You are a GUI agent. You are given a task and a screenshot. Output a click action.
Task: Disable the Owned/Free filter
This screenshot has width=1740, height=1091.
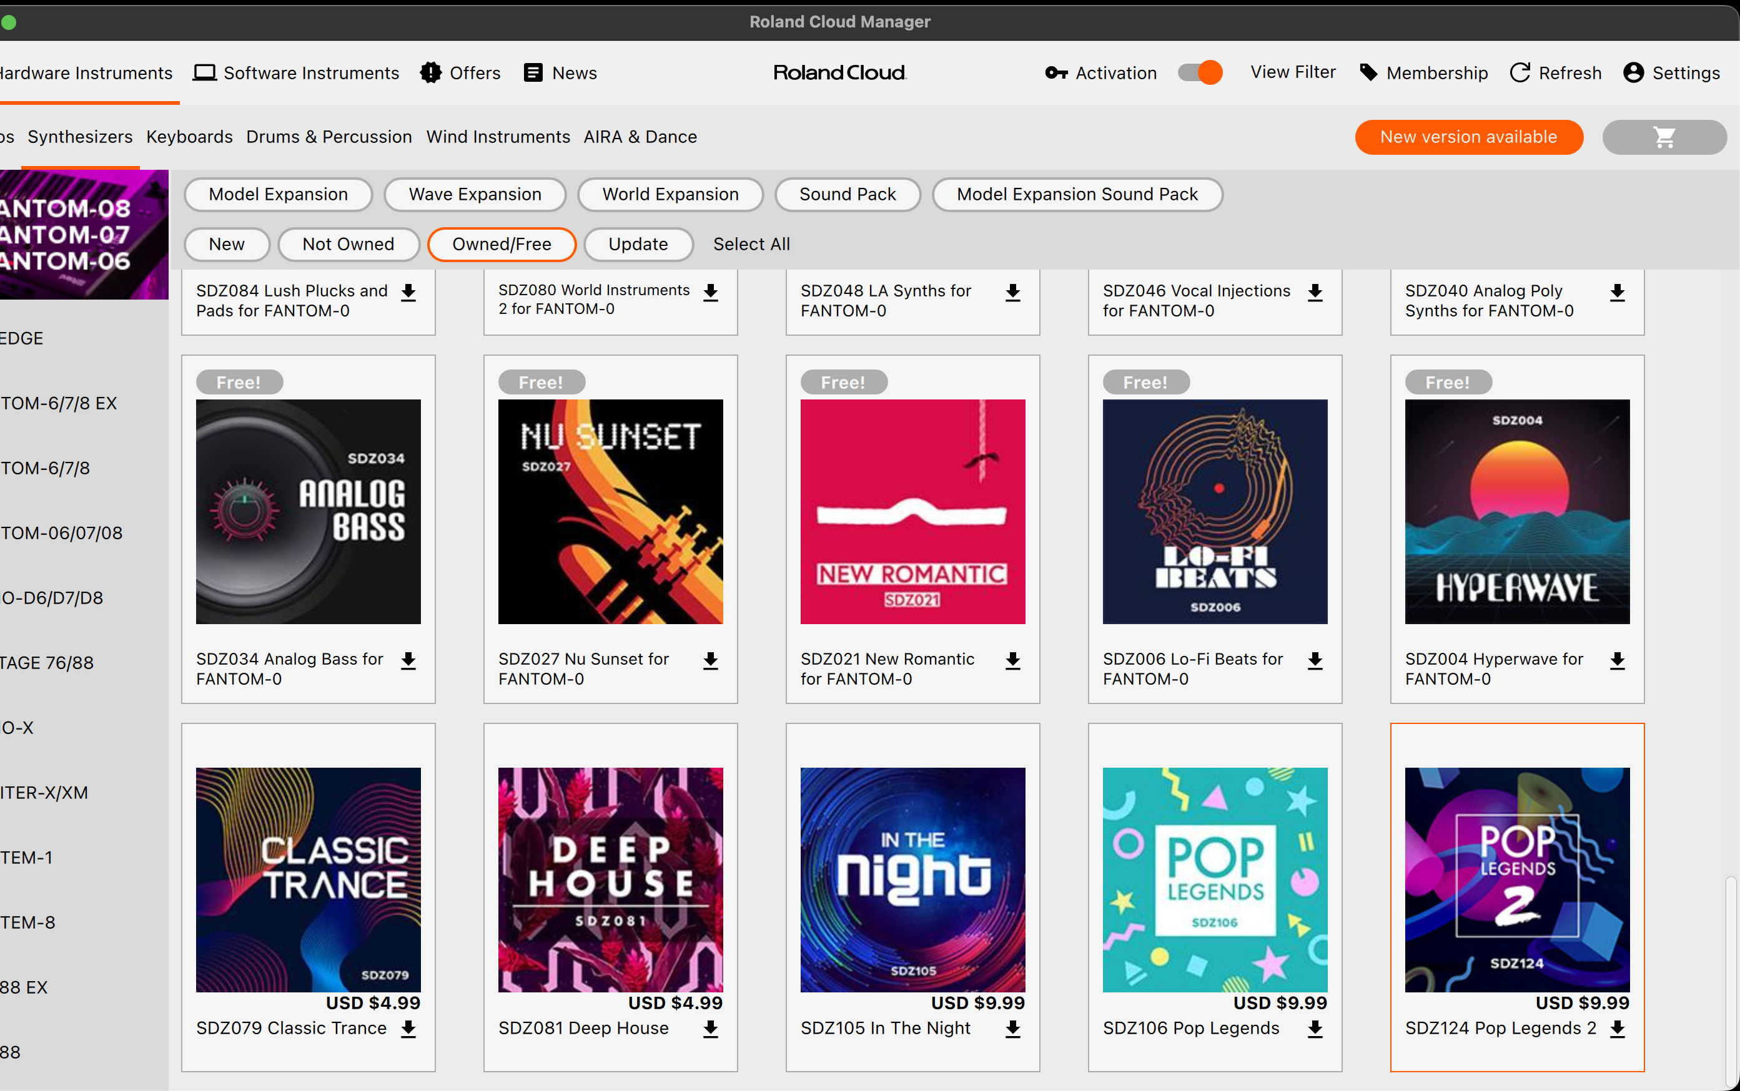[x=502, y=244]
